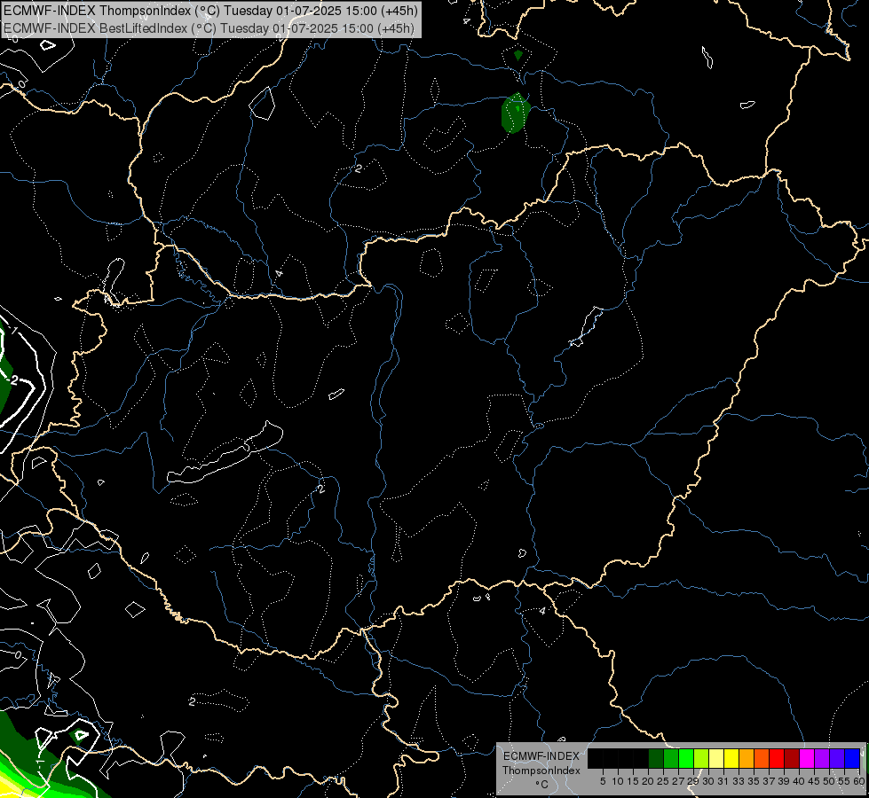Click legend scale value 31
This screenshot has height=798, width=869.
[x=723, y=781]
